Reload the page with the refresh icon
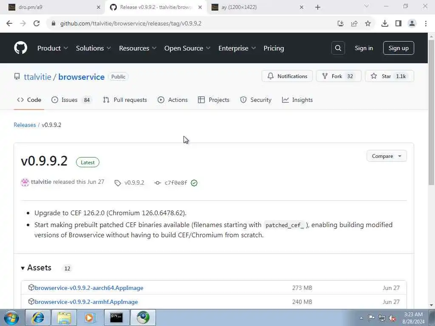The image size is (435, 326). tap(37, 23)
